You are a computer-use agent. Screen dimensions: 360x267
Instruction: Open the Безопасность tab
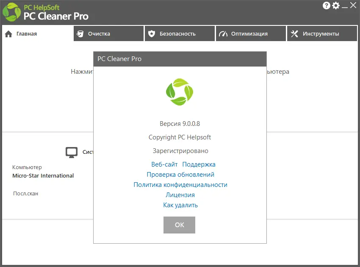tap(180, 33)
